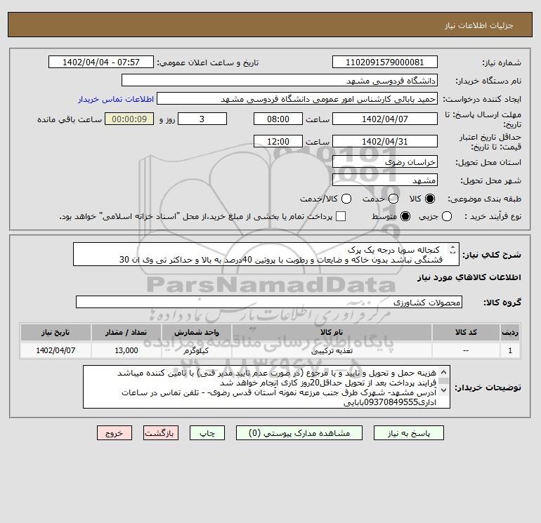
Task: Click the response deadline date 1402/04/07 field
Action: [385, 119]
